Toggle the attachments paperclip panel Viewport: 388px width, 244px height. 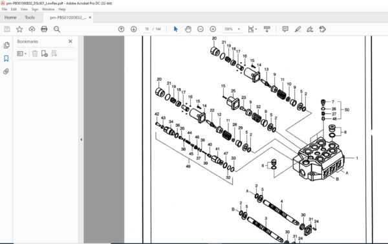(6, 72)
